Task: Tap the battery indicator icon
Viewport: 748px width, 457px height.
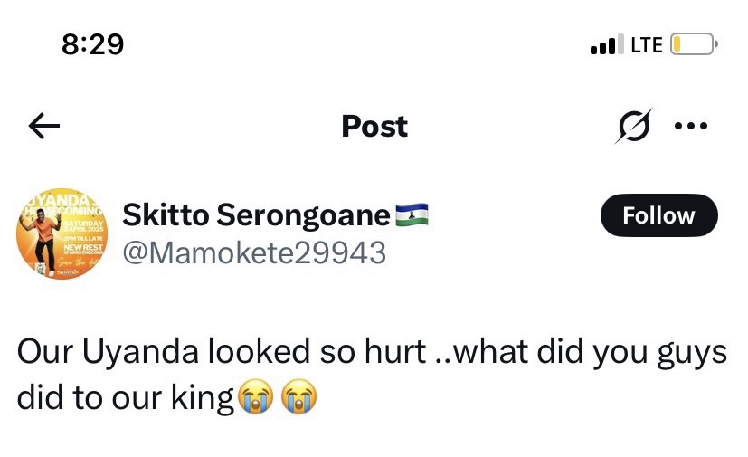Action: point(693,43)
